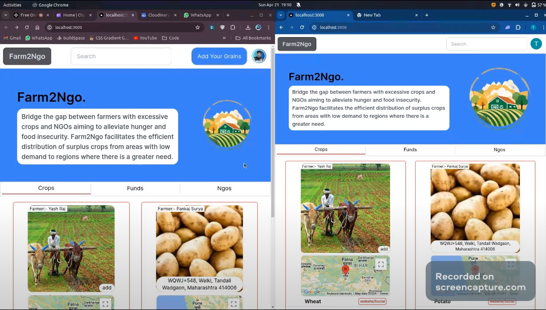Click the Google logo on the Patna map

point(312,291)
